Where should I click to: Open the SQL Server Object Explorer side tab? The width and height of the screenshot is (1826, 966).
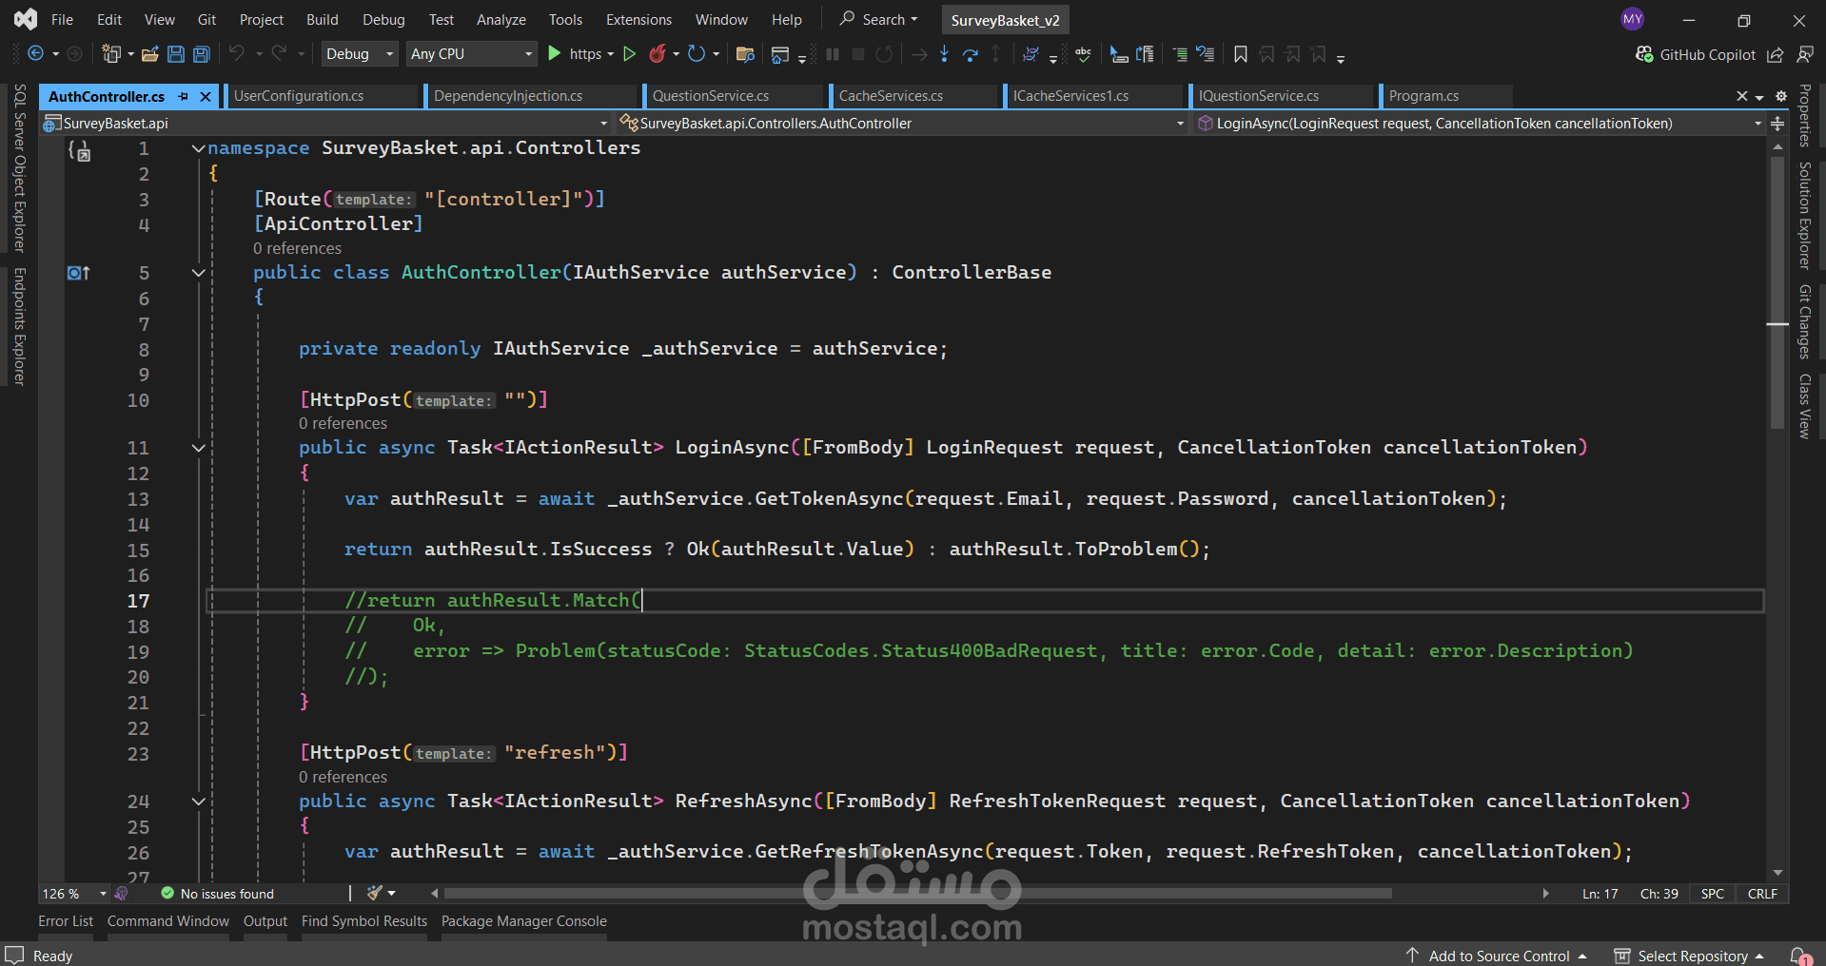tap(19, 167)
